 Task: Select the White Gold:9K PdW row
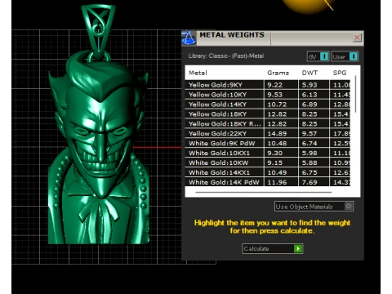pos(268,143)
